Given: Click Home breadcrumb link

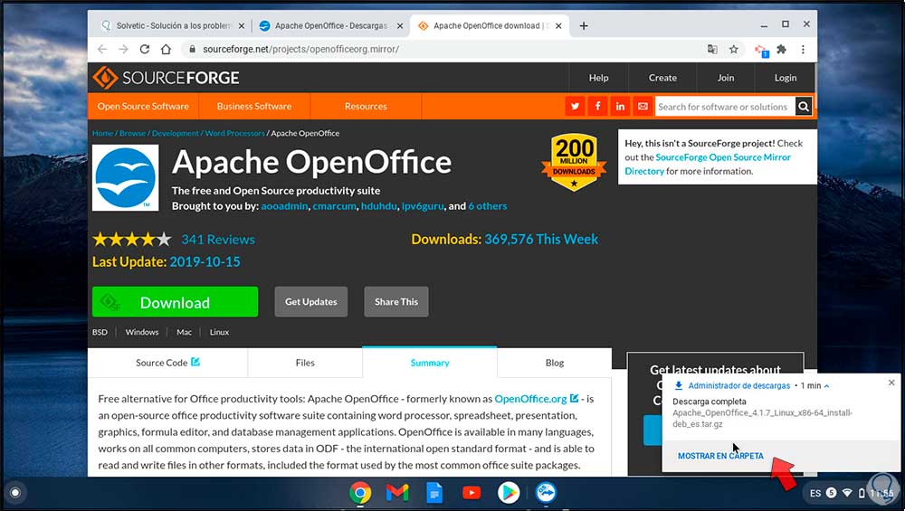Looking at the screenshot, I should [x=103, y=133].
